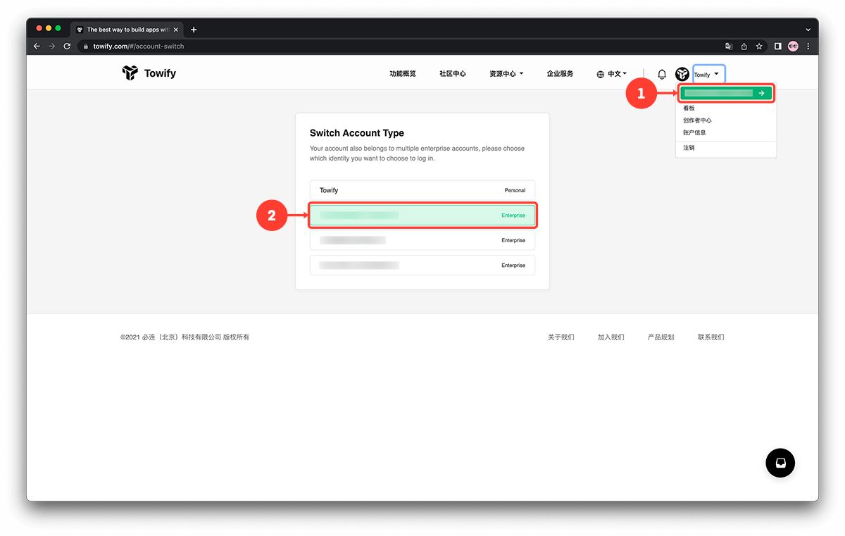Click 联系我们 footer link

point(711,337)
